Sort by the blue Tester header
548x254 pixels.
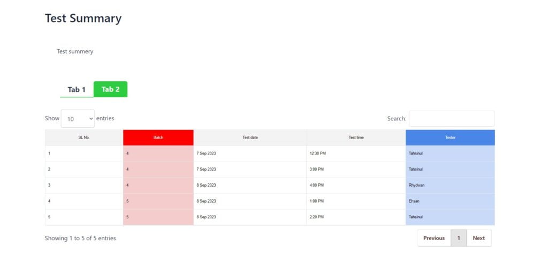tap(450, 137)
